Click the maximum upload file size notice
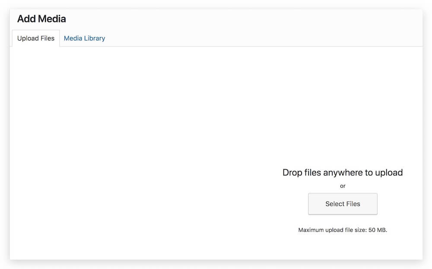The image size is (432, 269). coord(343,230)
